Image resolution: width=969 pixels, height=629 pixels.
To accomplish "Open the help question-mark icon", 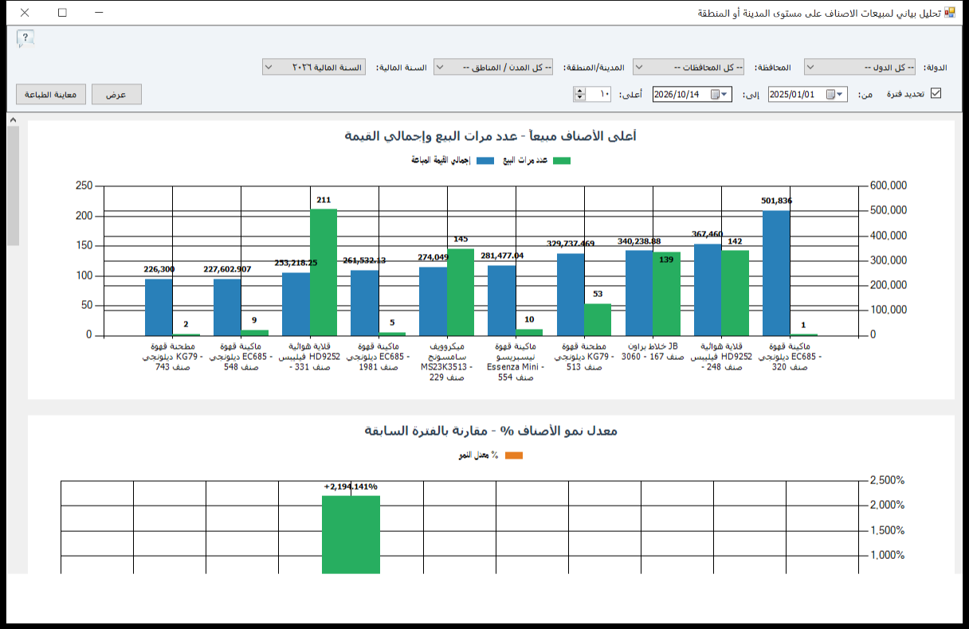I will (x=25, y=38).
